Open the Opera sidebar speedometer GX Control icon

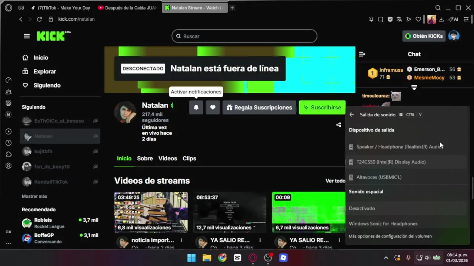click(9, 80)
